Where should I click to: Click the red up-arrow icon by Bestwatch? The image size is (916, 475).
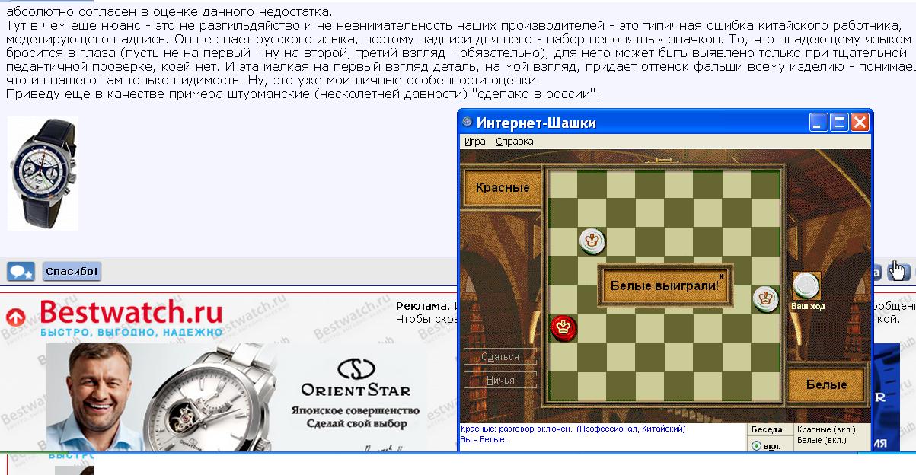[15, 317]
